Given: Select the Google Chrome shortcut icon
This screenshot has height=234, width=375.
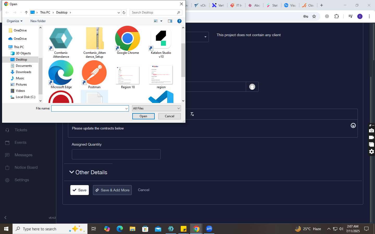Looking at the screenshot, I should (128, 41).
